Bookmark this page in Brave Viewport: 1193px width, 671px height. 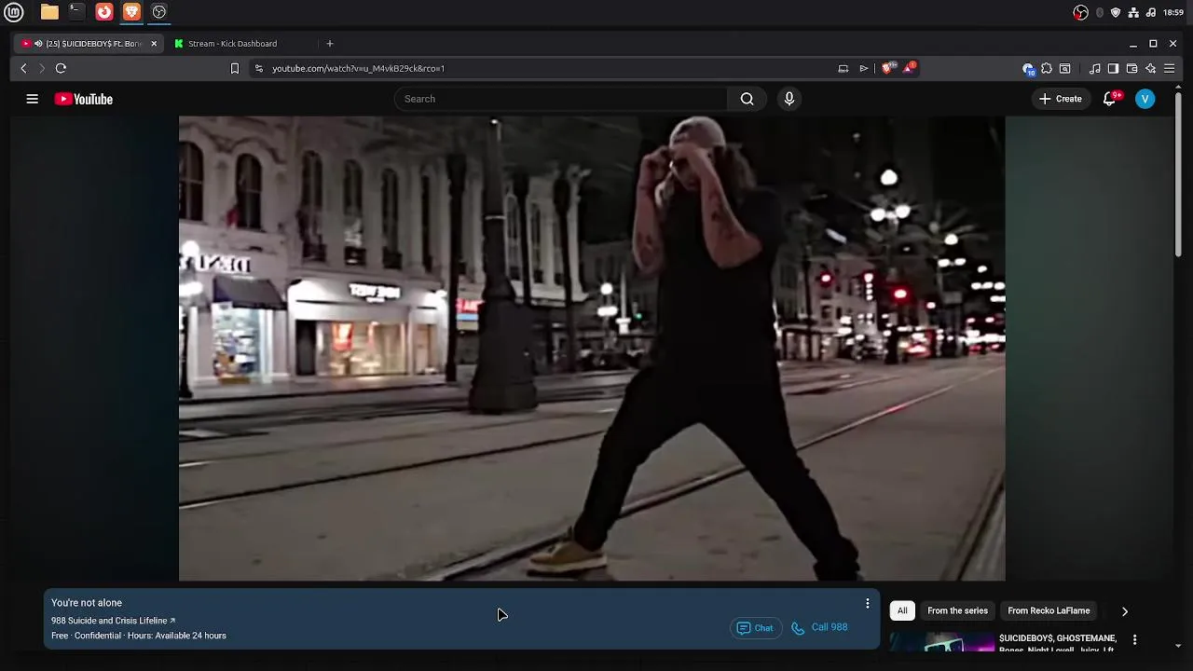(x=235, y=68)
